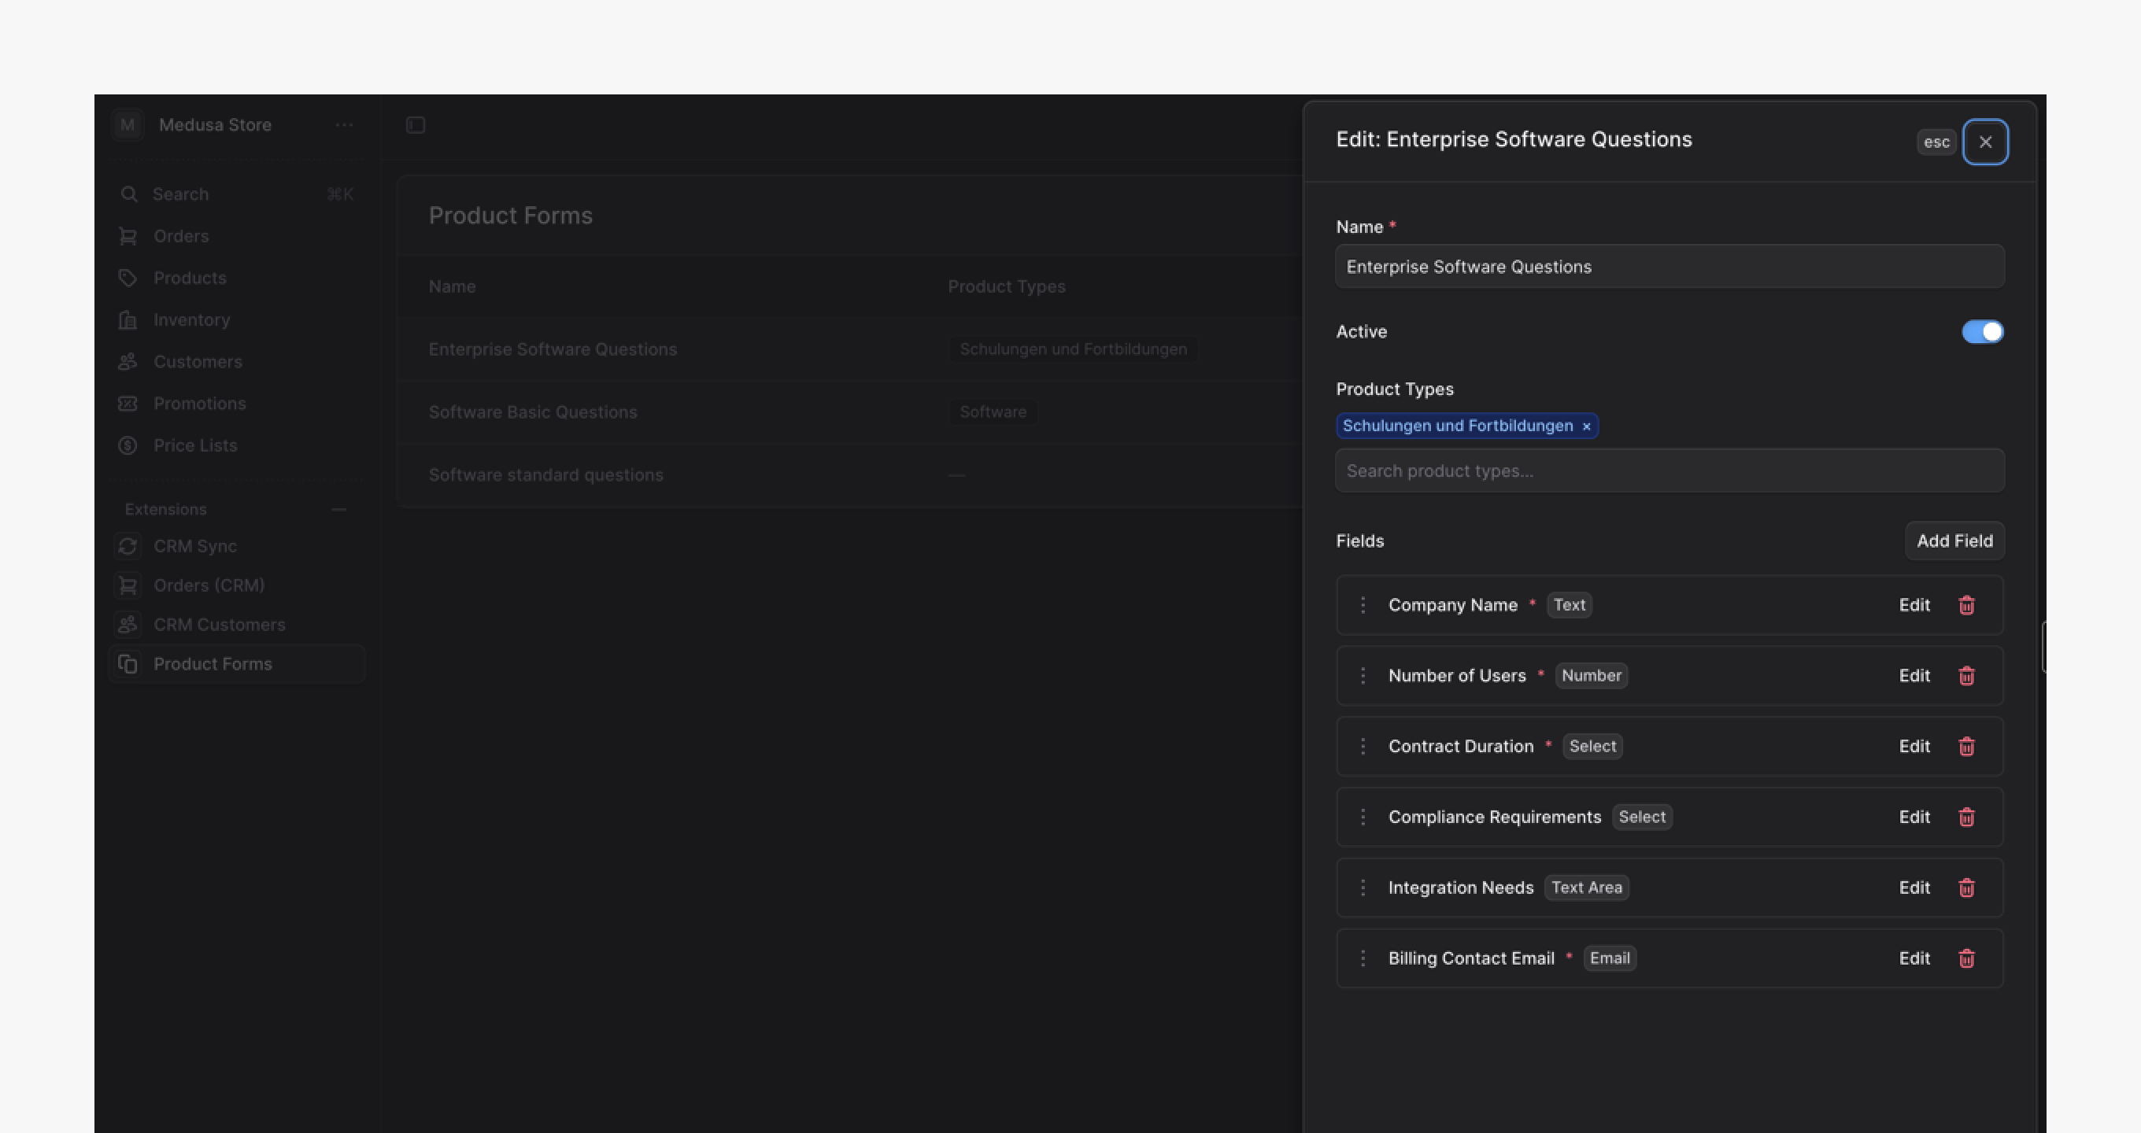
Task: Click Select badge on Contract Duration
Action: point(1592,746)
